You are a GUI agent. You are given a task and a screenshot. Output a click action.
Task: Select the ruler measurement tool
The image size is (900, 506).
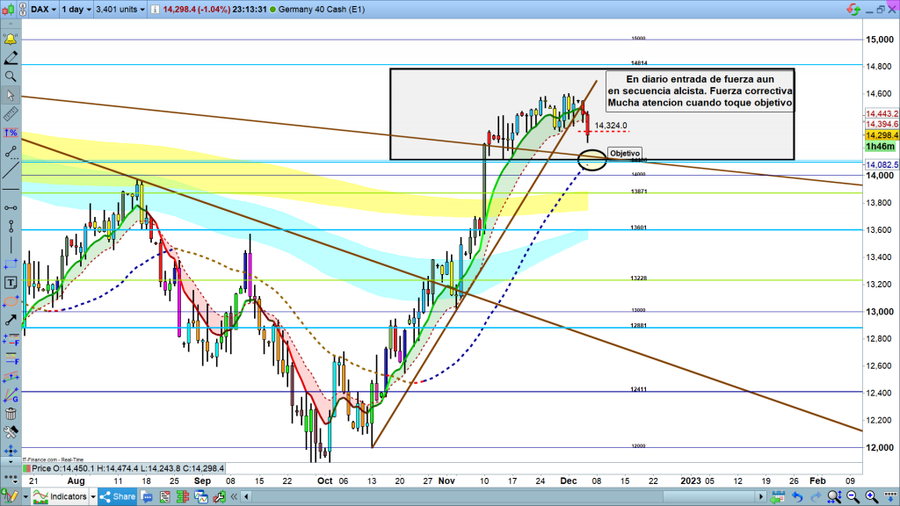11,113
